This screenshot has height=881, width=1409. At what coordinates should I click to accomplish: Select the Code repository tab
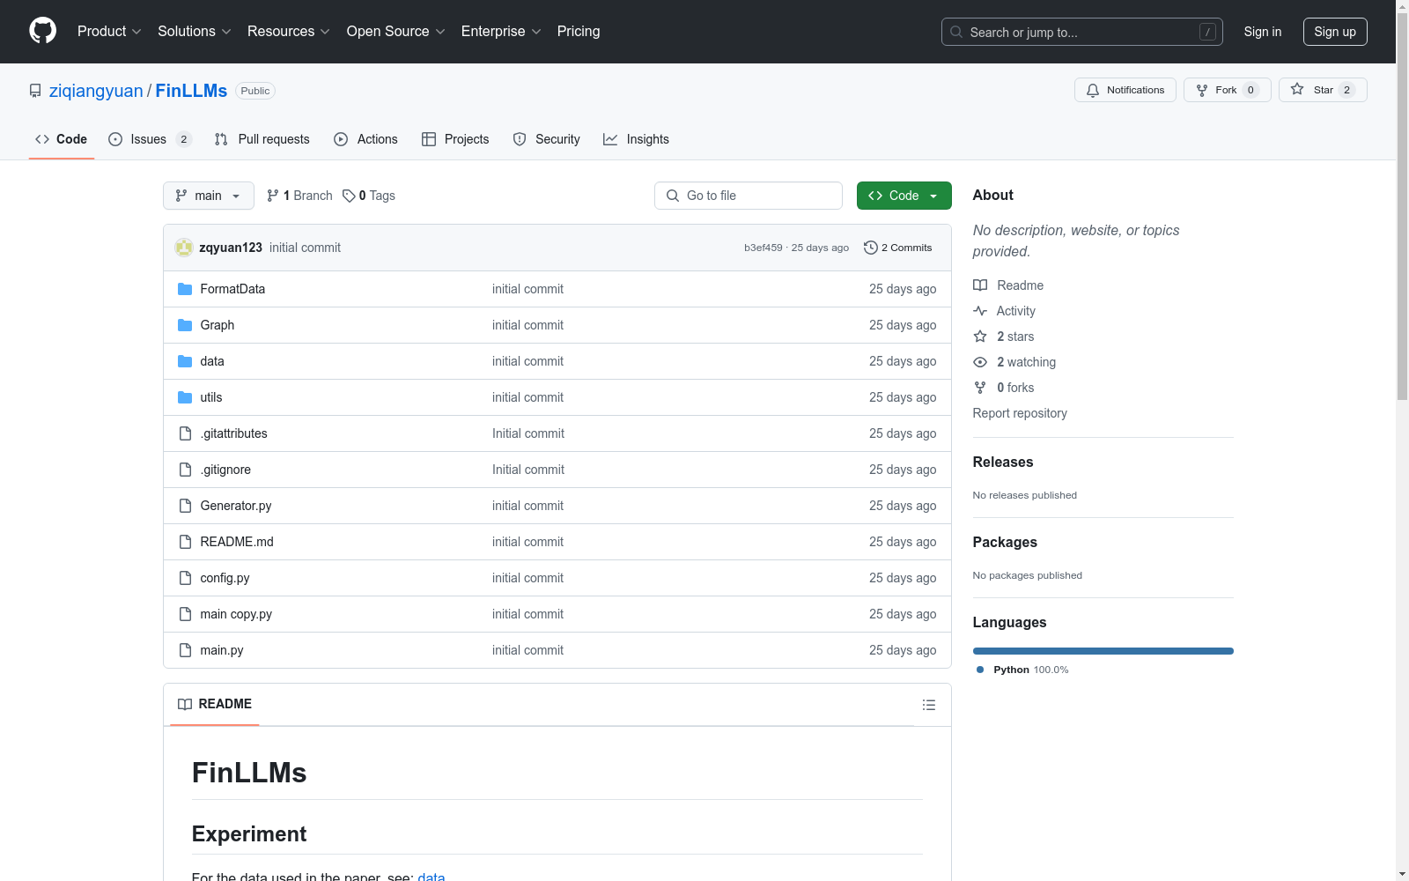[61, 139]
